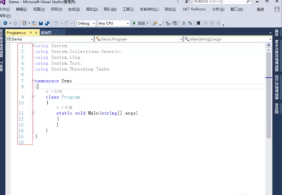This screenshot has height=195, width=282.
Task: Open the 文件(F) File menu
Action: [x=5, y=9]
